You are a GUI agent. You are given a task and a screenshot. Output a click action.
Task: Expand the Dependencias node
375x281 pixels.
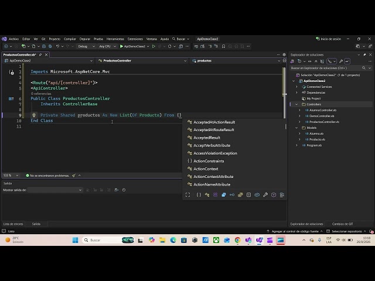(296, 92)
